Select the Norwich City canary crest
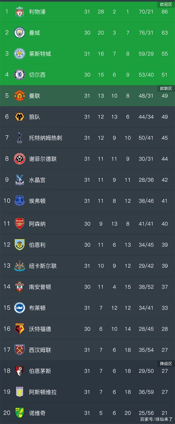This screenshot has height=424, width=175. (x=20, y=413)
